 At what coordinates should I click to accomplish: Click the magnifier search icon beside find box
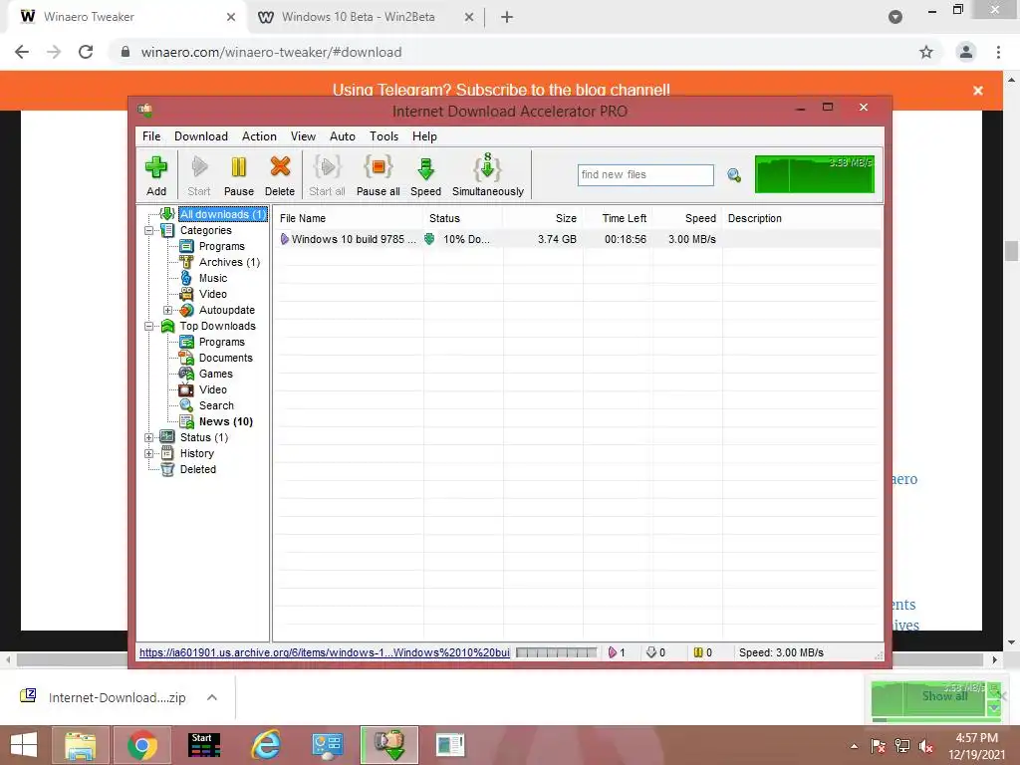[734, 175]
